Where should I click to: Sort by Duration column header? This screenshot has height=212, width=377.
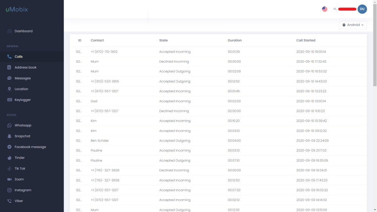[234, 40]
